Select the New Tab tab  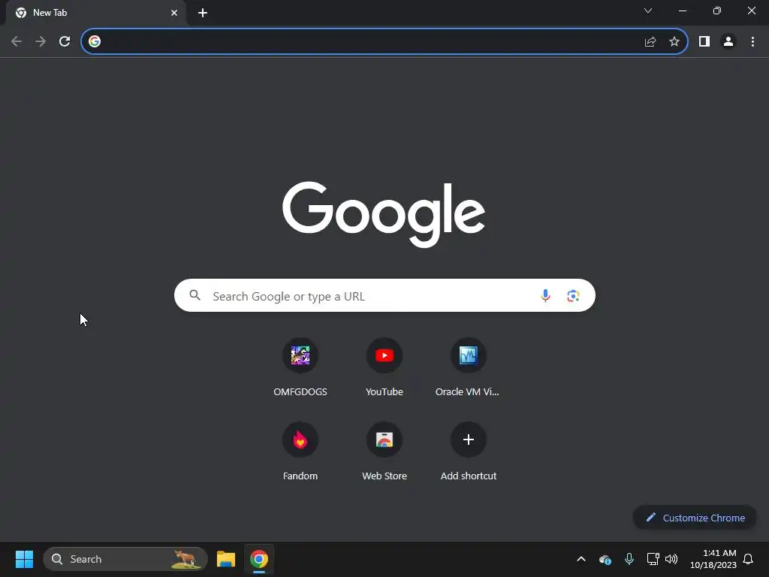click(95, 13)
